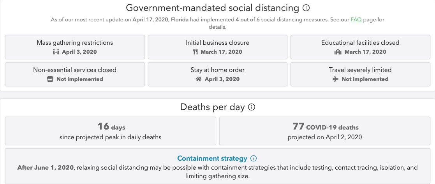Click the 77 COVID-19 deaths projection box

click(x=325, y=131)
